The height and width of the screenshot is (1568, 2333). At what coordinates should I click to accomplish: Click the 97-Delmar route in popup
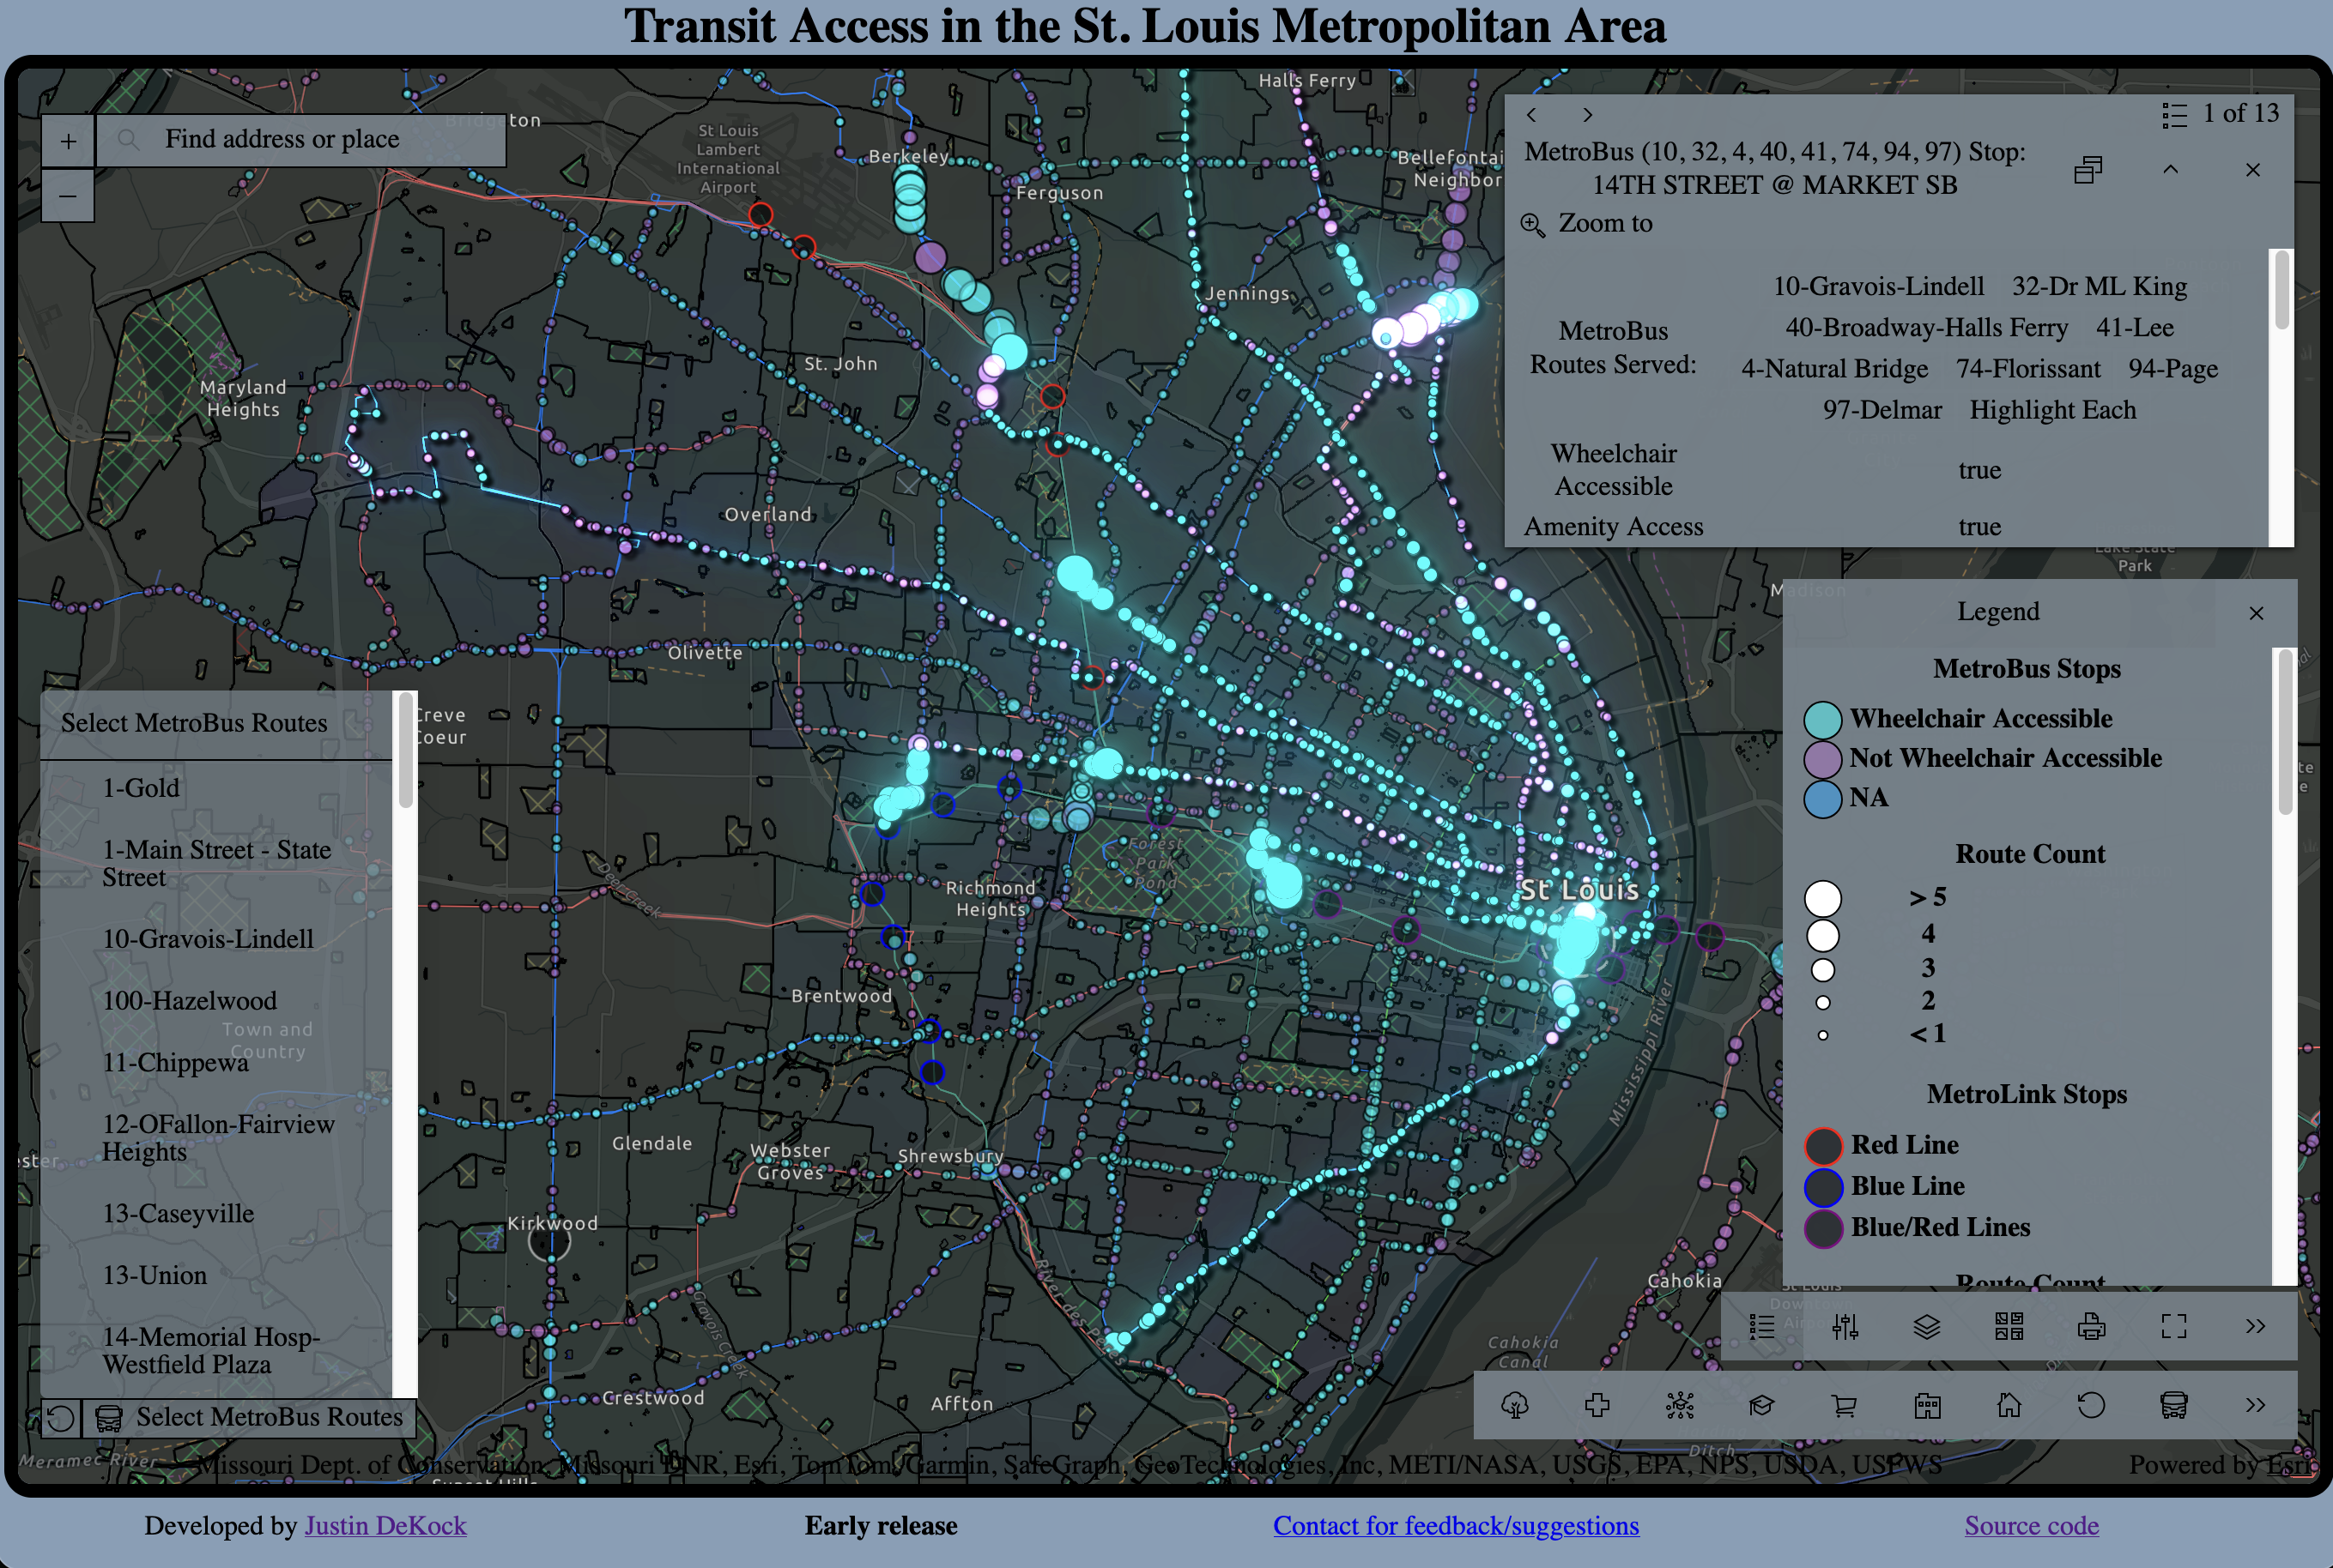[1882, 410]
